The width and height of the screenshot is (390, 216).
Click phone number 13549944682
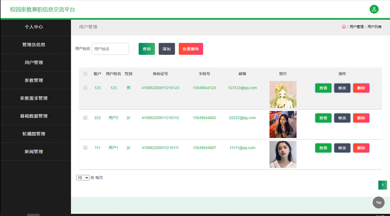click(204, 118)
